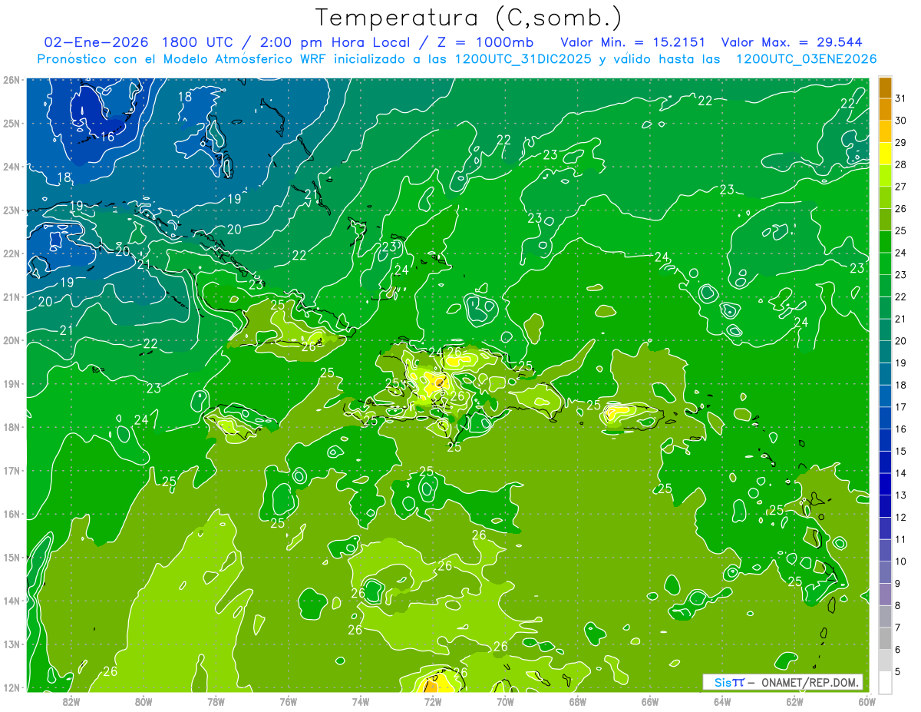Click the 22N latitude axis label

point(12,253)
